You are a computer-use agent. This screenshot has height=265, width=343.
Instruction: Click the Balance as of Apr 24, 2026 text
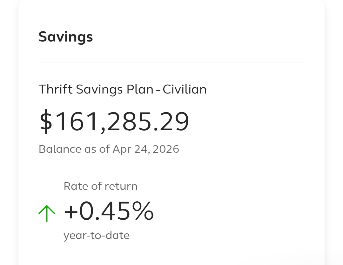pyautogui.click(x=109, y=149)
